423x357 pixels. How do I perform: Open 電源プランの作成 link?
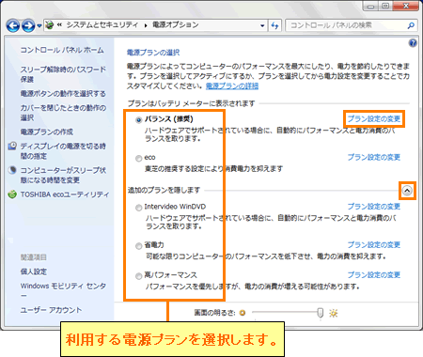point(47,132)
